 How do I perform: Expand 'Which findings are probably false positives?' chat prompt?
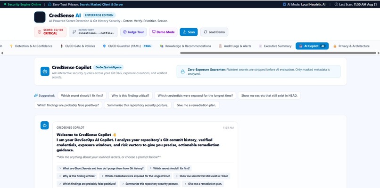pos(87,184)
